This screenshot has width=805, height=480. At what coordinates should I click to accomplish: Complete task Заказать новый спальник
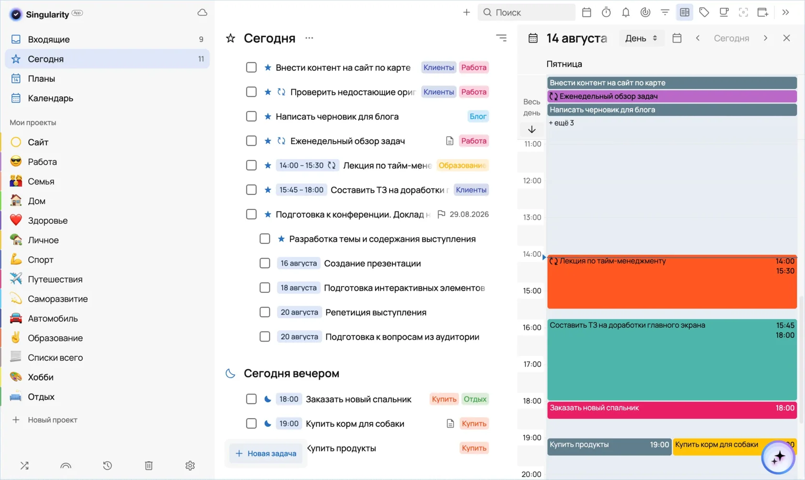(x=251, y=399)
